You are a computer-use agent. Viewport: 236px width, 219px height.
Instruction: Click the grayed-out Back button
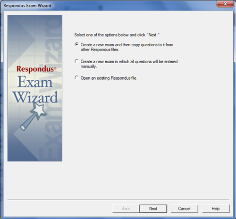pos(126,209)
